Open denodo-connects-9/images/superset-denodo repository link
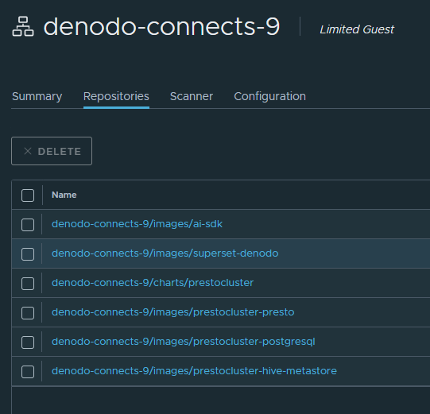Image resolution: width=430 pixels, height=414 pixels. [165, 253]
